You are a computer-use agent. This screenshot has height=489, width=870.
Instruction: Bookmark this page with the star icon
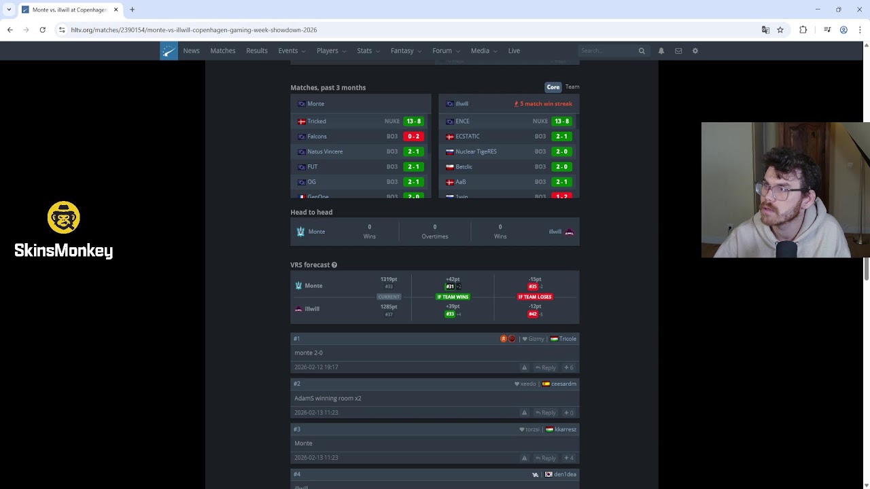coord(780,30)
